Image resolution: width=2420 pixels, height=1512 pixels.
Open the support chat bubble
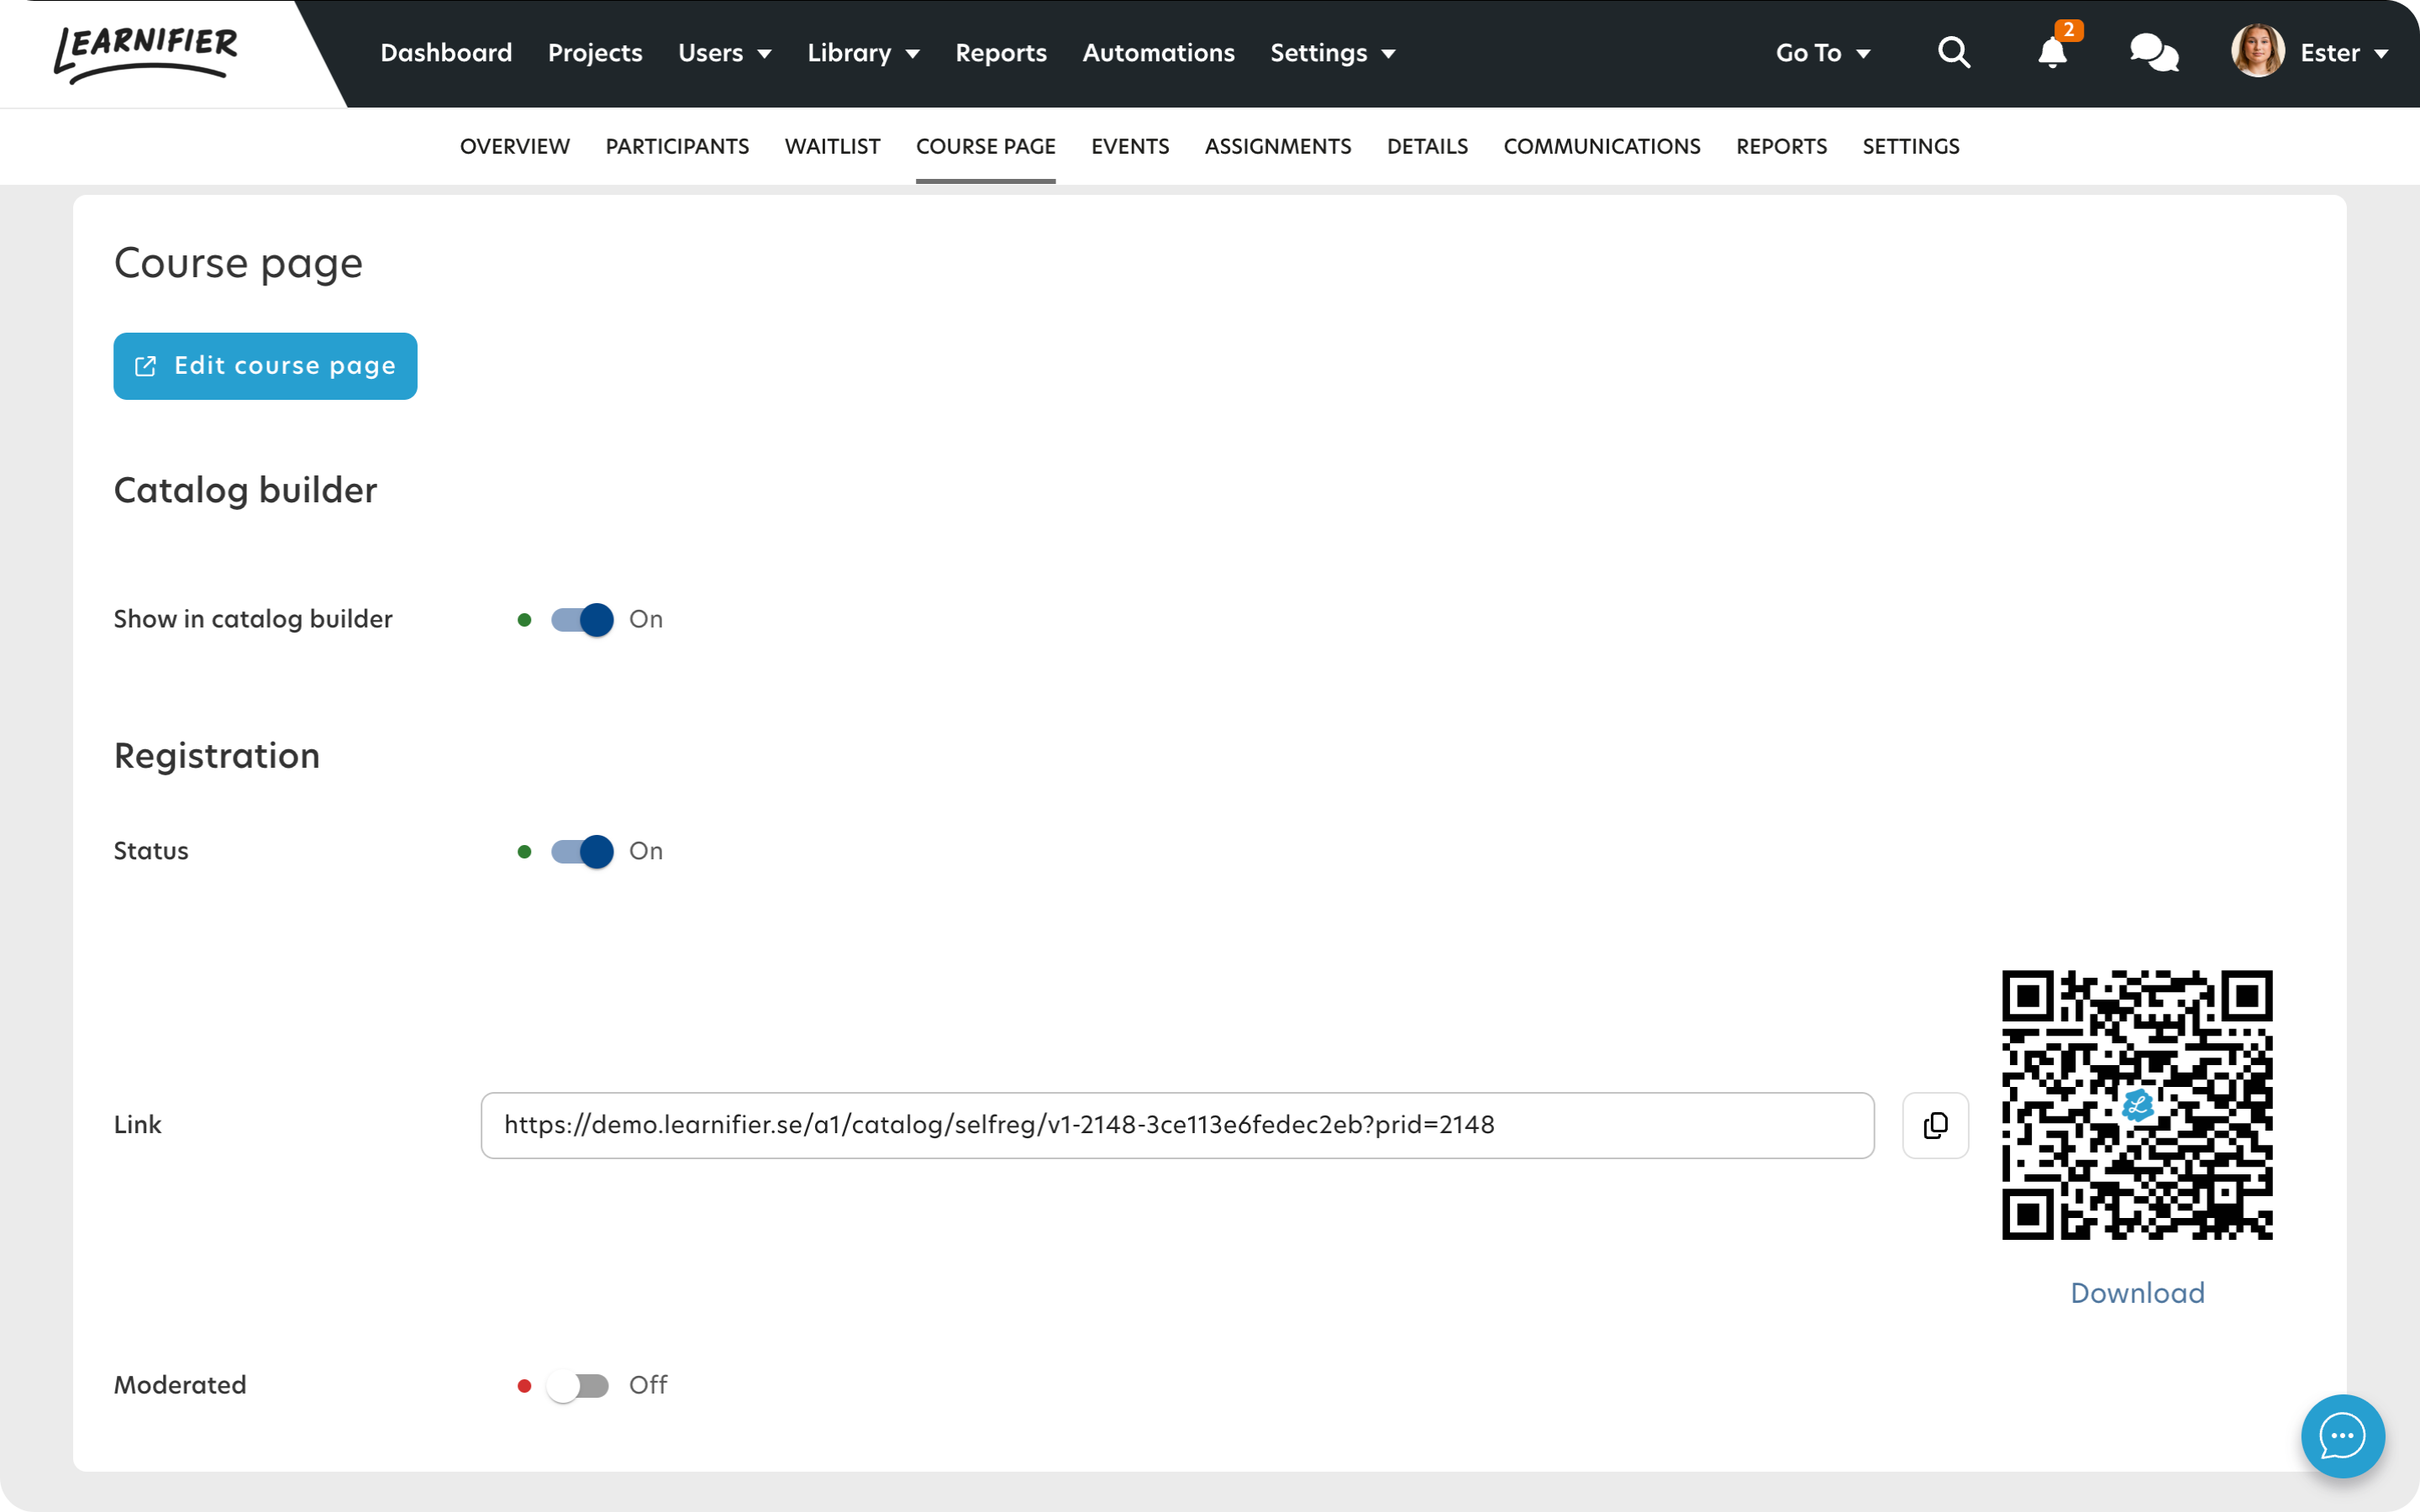tap(2342, 1436)
